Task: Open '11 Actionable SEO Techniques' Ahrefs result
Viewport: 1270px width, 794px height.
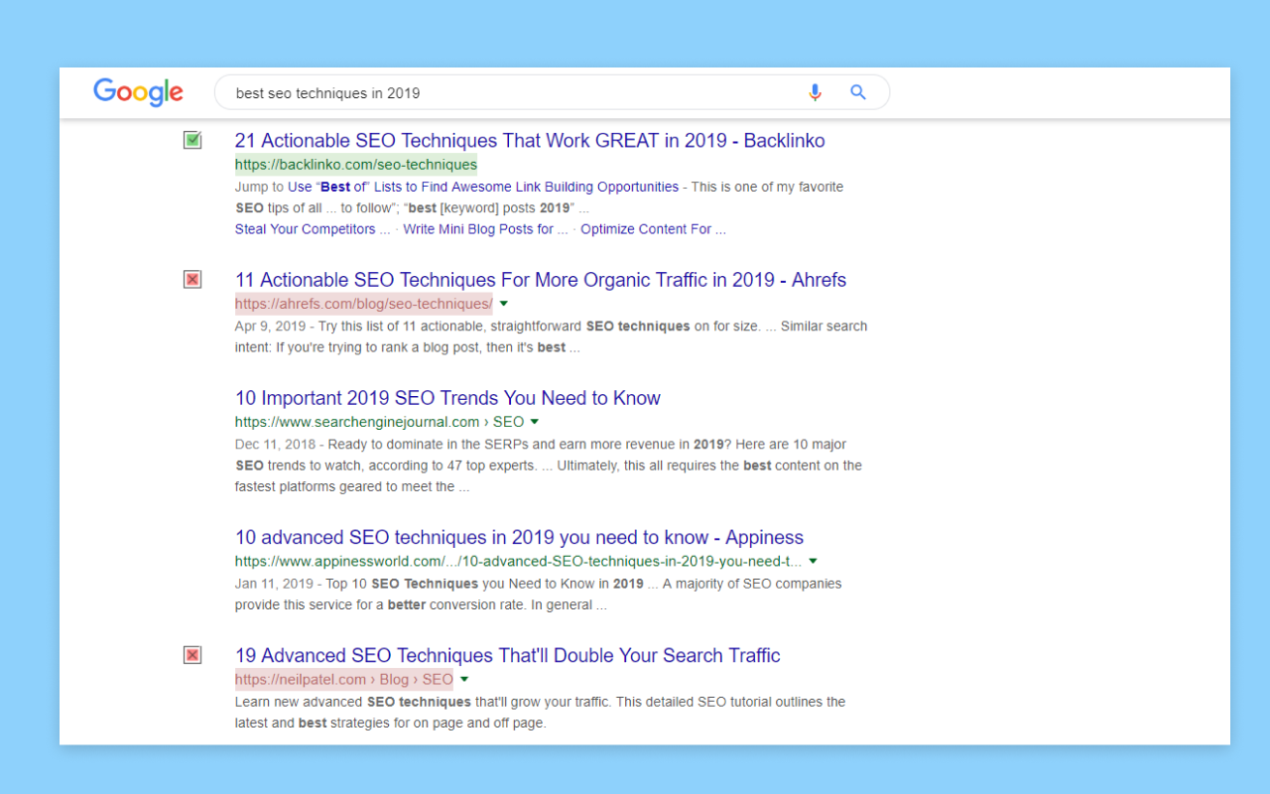Action: click(541, 280)
